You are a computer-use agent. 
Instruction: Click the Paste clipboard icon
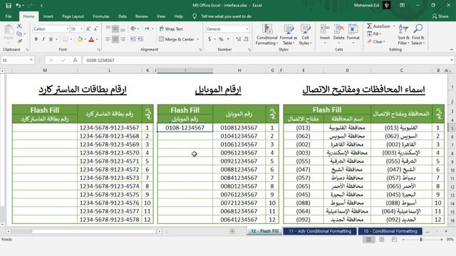pyautogui.click(x=9, y=30)
